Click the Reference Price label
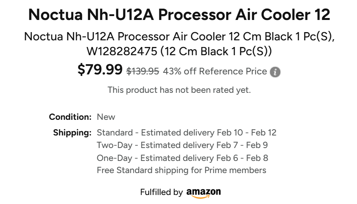 coord(233,71)
